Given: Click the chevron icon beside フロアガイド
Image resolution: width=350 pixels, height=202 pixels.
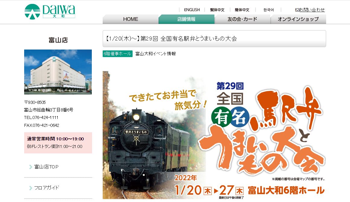Looking at the screenshot, I should pyautogui.click(x=31, y=188).
